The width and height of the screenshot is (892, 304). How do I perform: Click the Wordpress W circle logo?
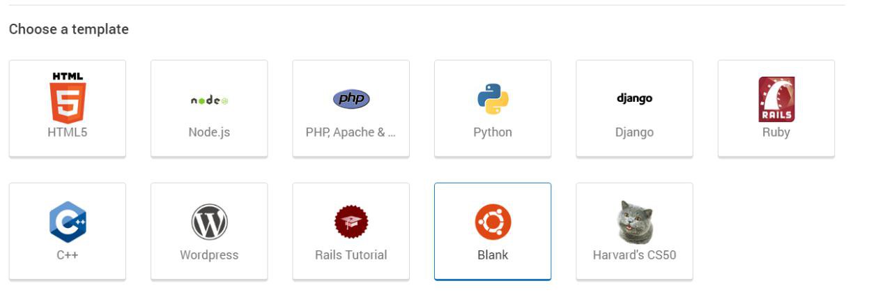tap(209, 222)
